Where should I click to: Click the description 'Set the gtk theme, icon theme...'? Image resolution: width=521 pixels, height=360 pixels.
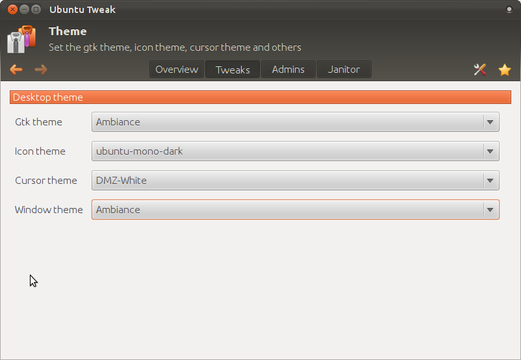[x=175, y=47]
